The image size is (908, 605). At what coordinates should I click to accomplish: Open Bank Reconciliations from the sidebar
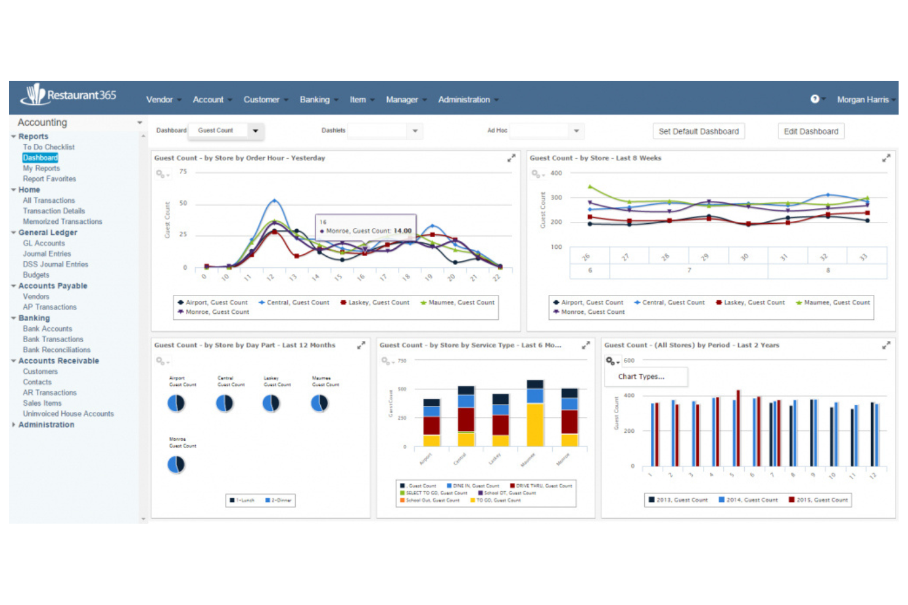point(56,349)
